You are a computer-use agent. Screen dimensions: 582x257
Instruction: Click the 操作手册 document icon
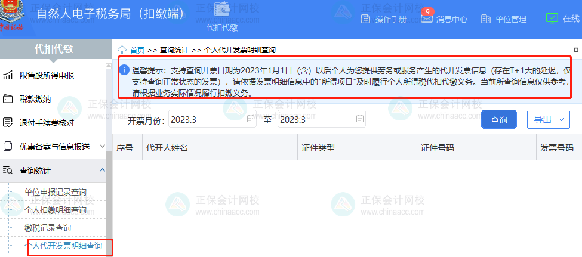tap(365, 19)
